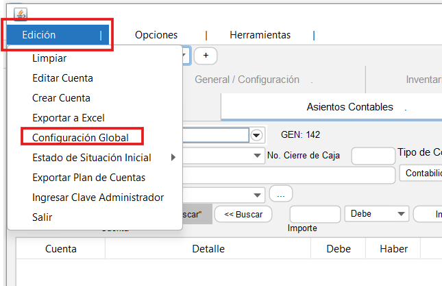Select Crear Cuenta in the menu
Viewport: 442px width, 286px height.
coord(61,98)
